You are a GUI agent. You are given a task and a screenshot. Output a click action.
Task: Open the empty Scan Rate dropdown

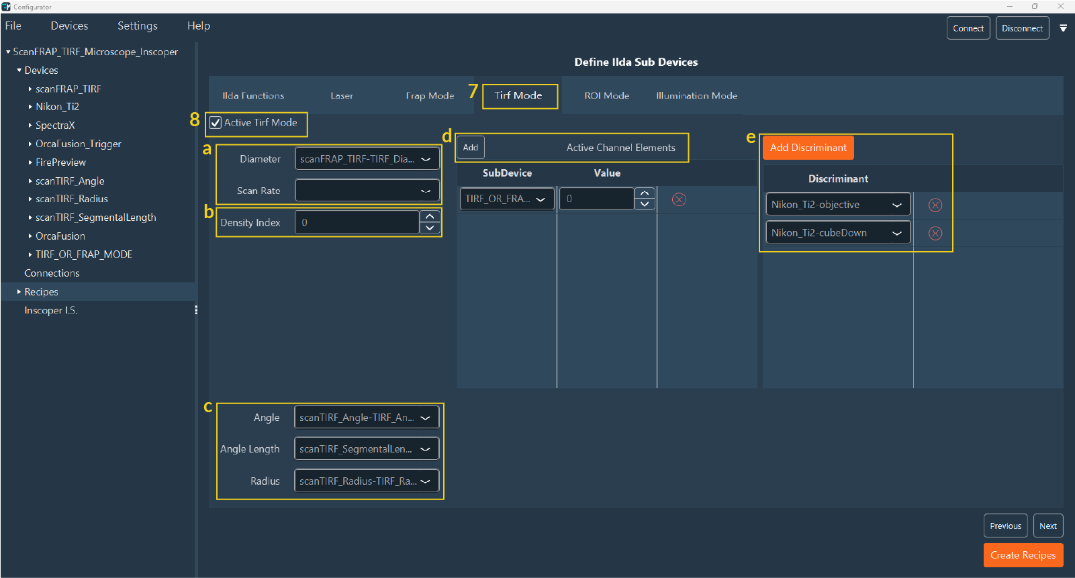(367, 191)
